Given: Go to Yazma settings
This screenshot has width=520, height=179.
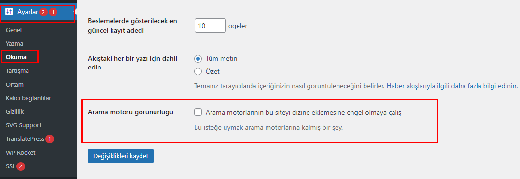Looking at the screenshot, I should pyautogui.click(x=14, y=44).
